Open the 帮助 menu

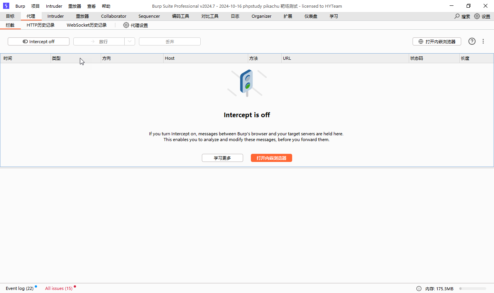106,6
